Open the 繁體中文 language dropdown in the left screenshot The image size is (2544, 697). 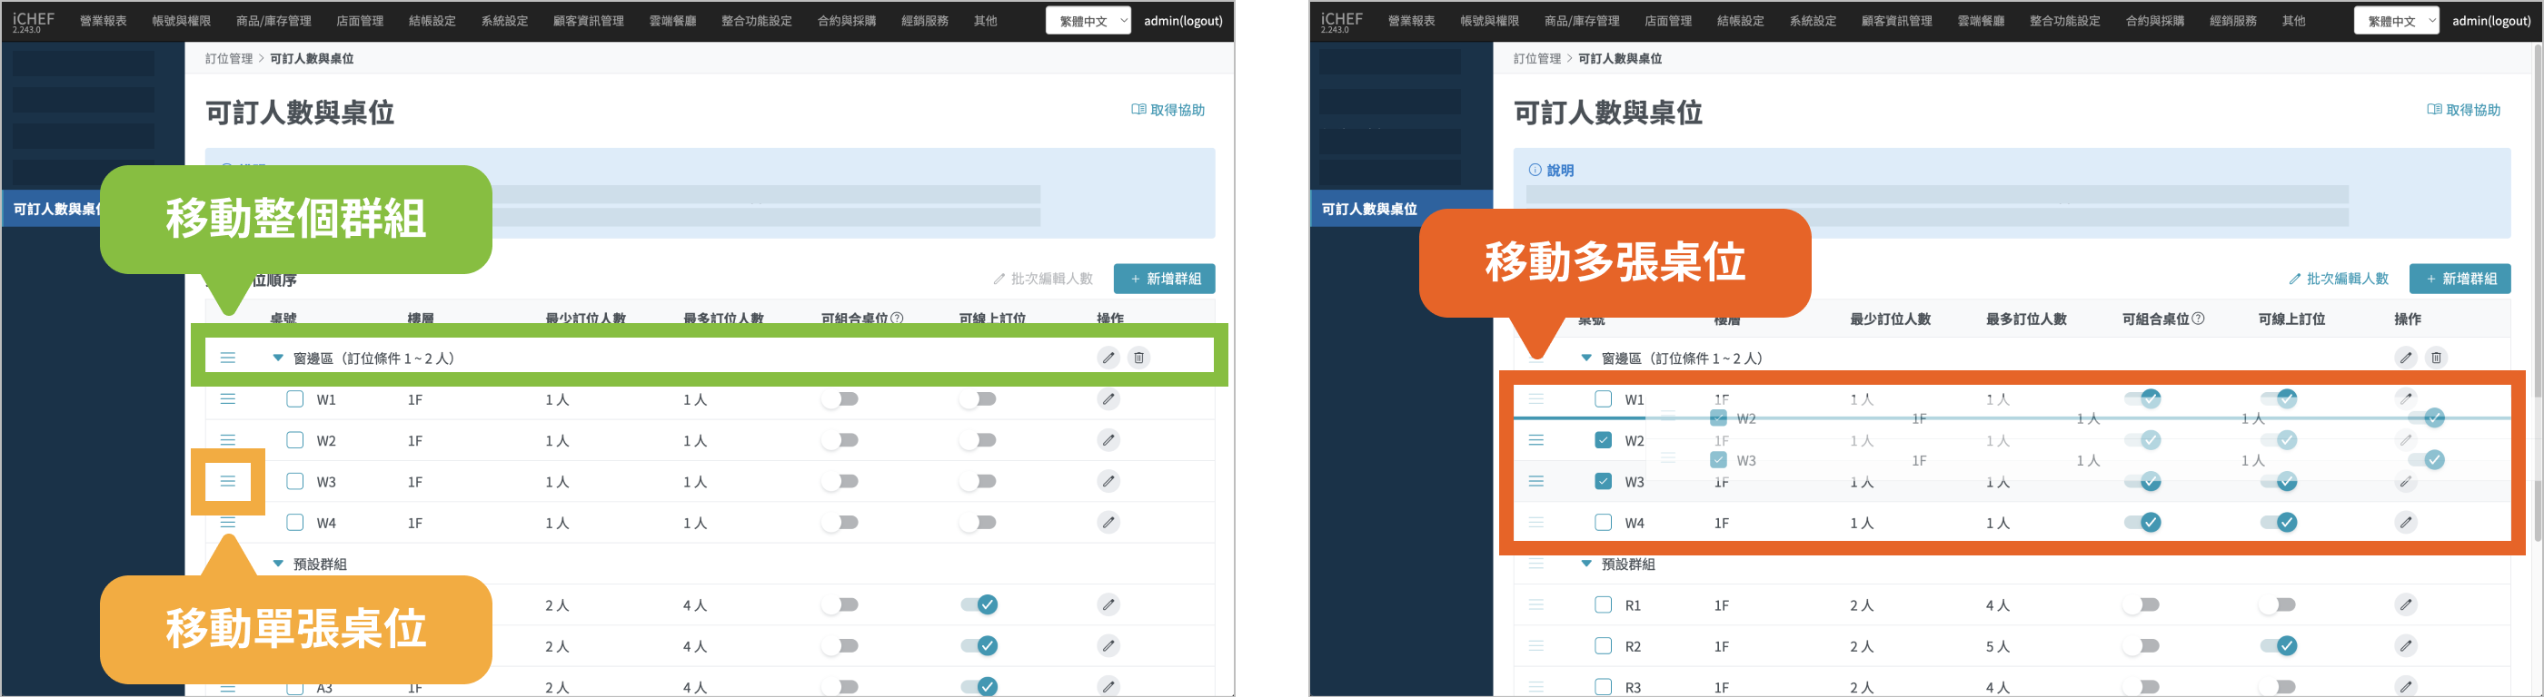pyautogui.click(x=1088, y=21)
